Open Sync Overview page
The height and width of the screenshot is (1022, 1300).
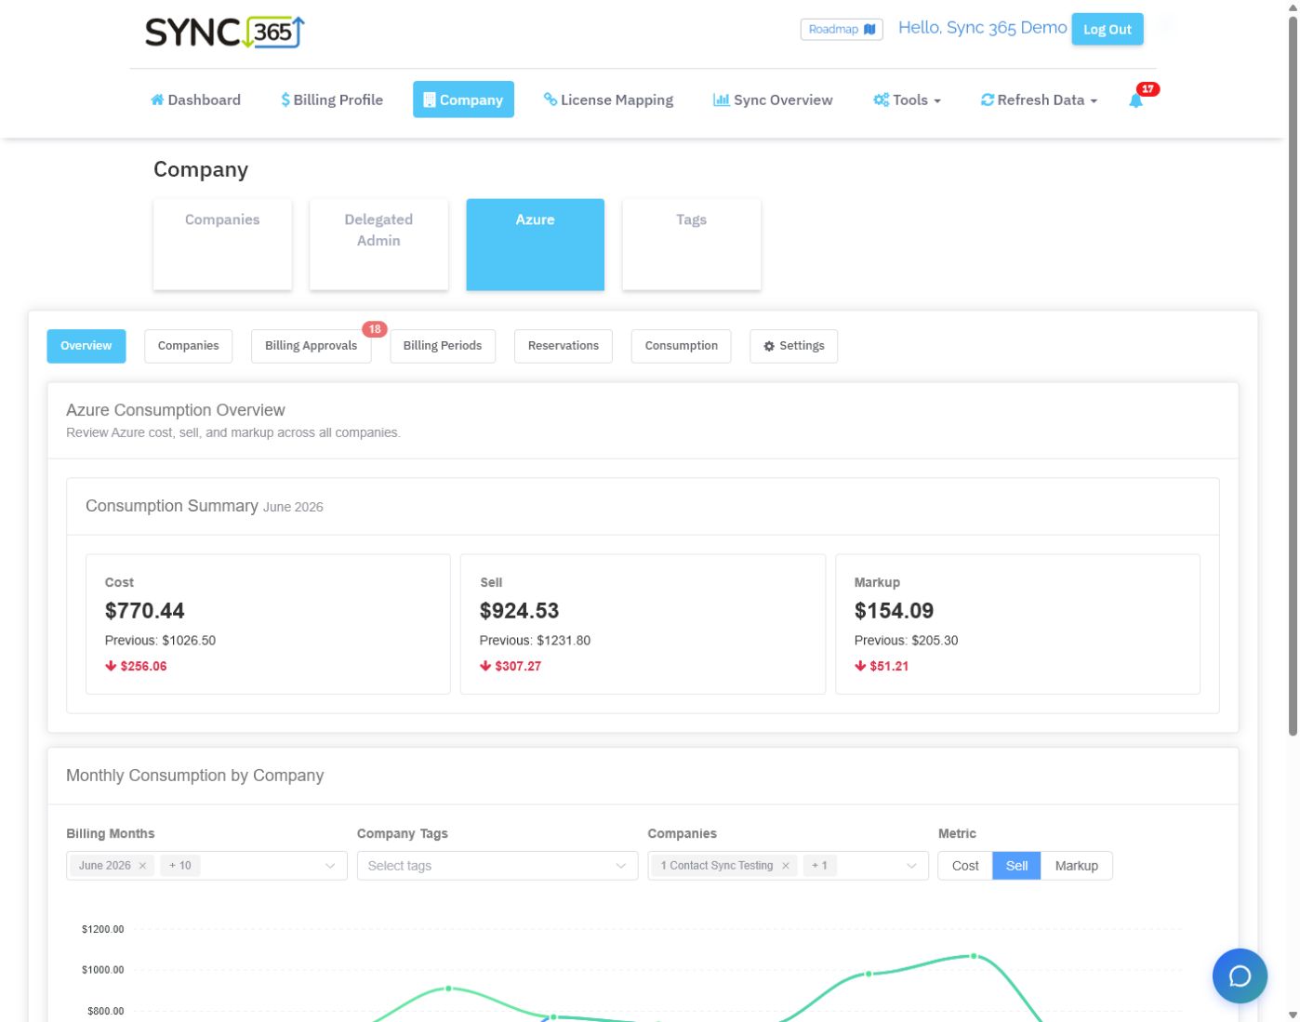tap(773, 100)
